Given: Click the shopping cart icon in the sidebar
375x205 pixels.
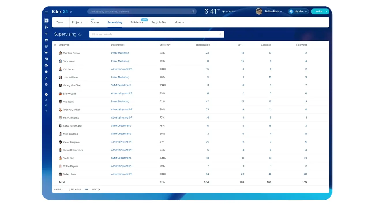Looking at the screenshot, I should coord(46,52).
